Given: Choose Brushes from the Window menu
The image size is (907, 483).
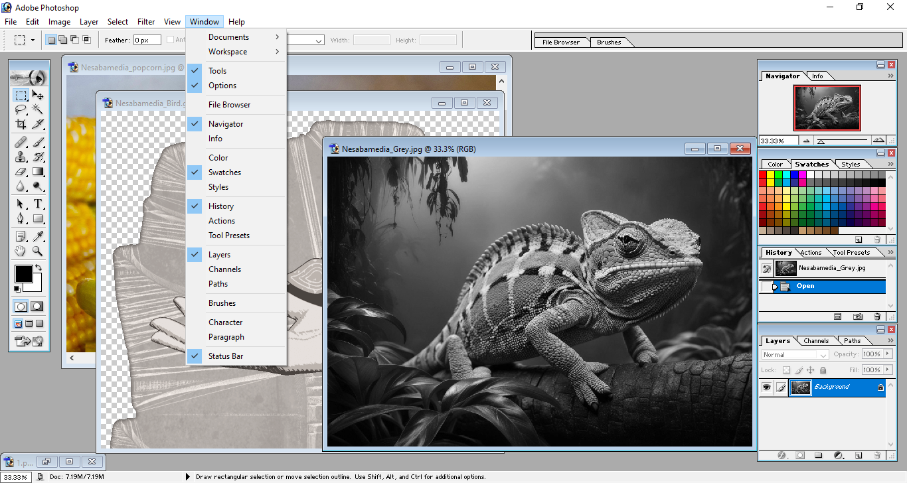Looking at the screenshot, I should coord(222,303).
